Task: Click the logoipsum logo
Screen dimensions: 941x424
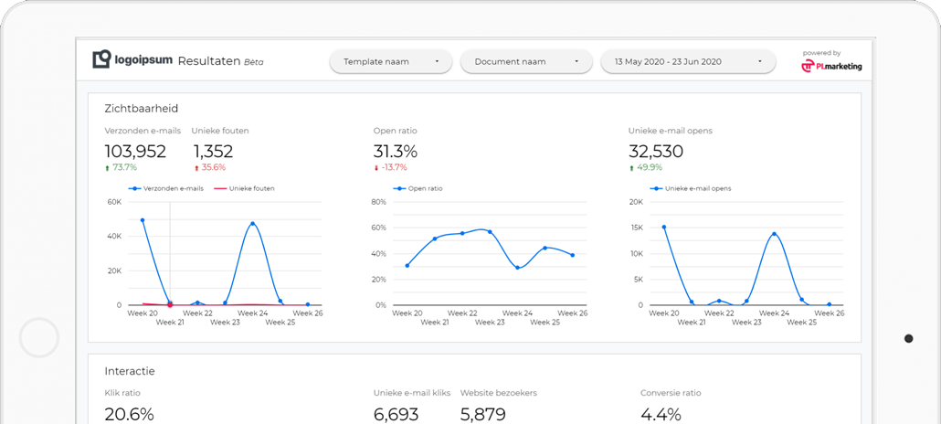Action: tap(132, 59)
